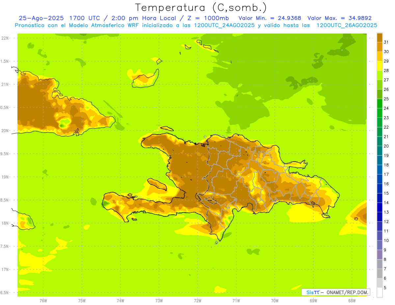Click the '20N' latitude axis label
This screenshot has width=395, height=305.
(x=5, y=131)
